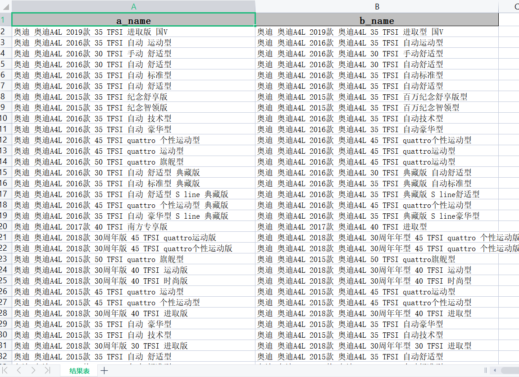Click cell '2018款 30周年版 30 TFSI 进取版'
Screen dimensions: 519x377
133,345
